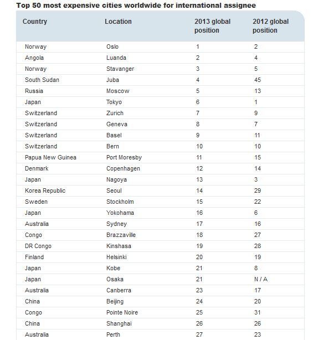Image resolution: width=313 pixels, height=340 pixels.
Task: Select the Pointe Noire location cell
Action: [x=122, y=312]
